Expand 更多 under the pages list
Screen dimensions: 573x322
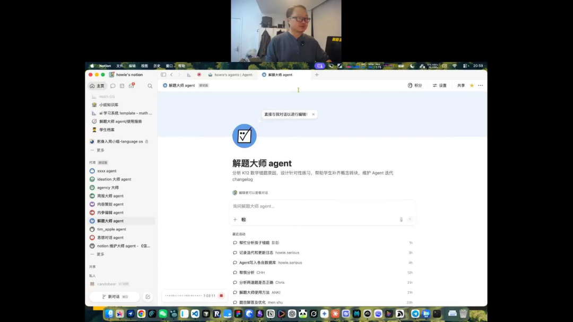98,150
